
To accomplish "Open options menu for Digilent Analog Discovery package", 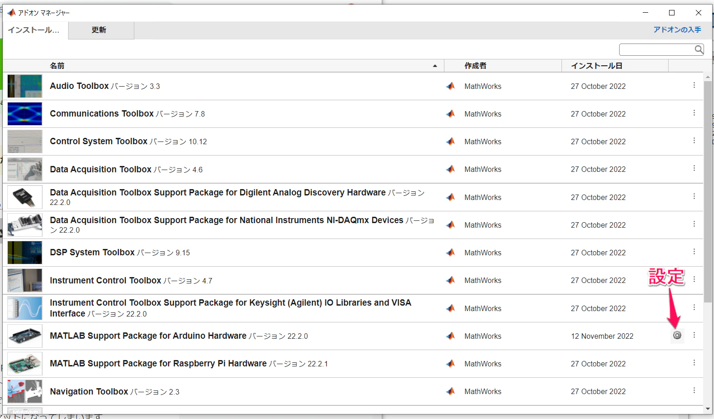I will (694, 196).
